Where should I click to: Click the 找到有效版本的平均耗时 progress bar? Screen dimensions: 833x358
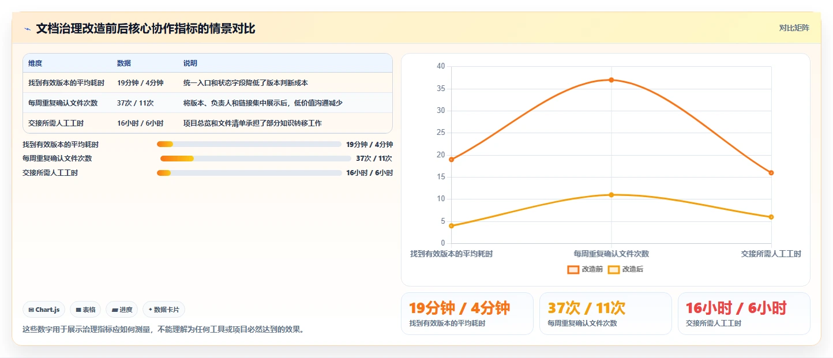tap(249, 144)
